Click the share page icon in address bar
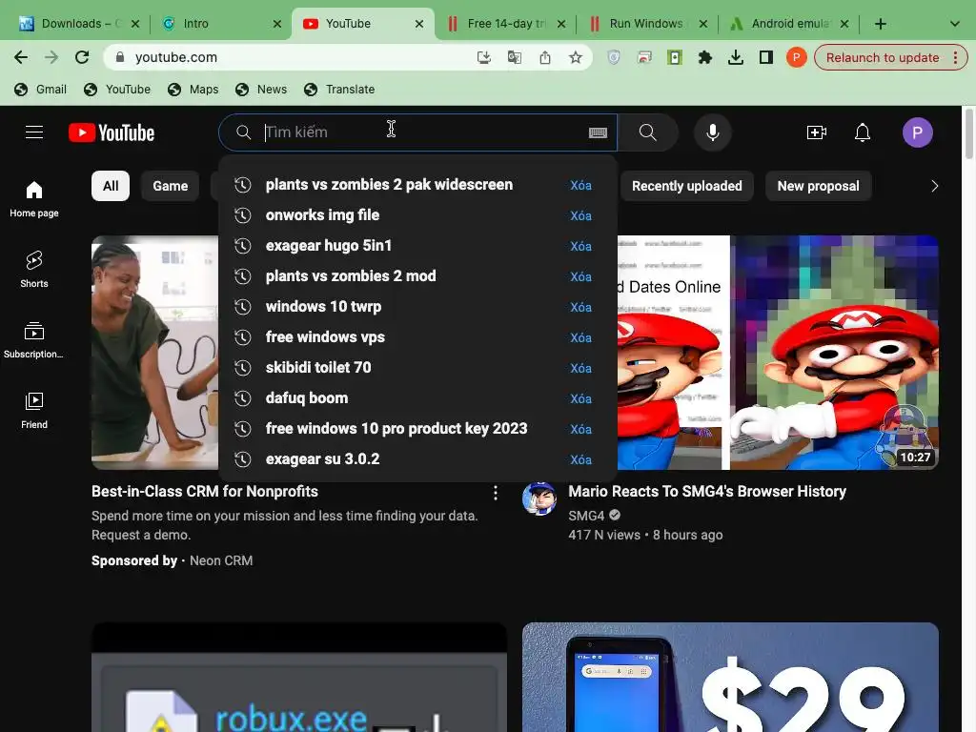976x732 pixels. (x=544, y=57)
